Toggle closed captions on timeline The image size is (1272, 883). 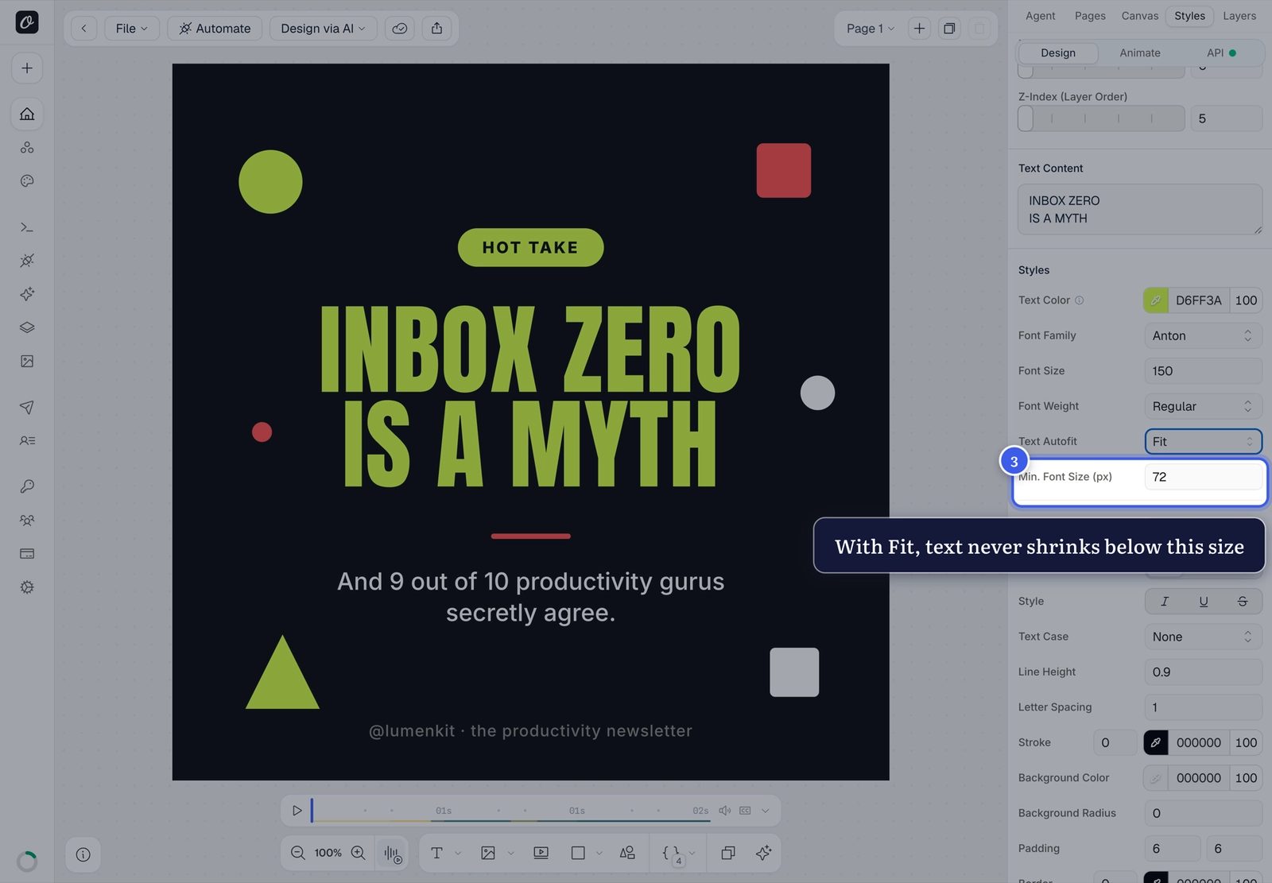point(745,811)
